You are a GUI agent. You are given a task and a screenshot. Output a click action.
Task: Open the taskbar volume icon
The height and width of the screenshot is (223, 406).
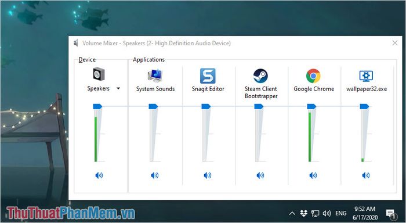pyautogui.click(x=327, y=213)
